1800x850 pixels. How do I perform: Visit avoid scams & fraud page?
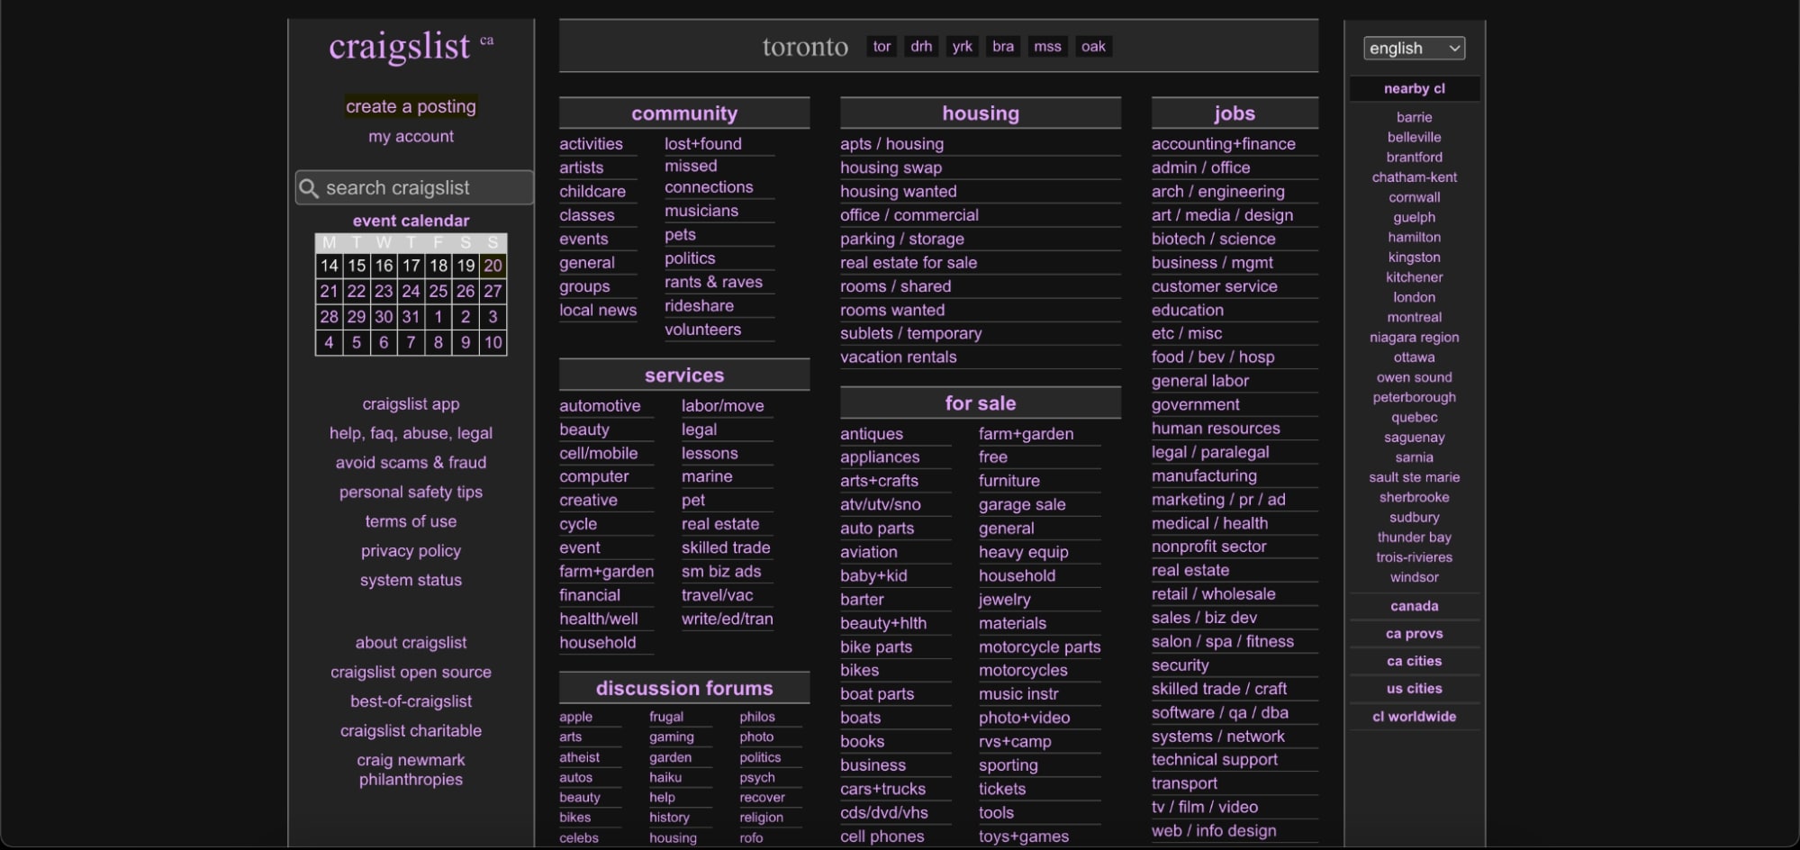(x=411, y=463)
